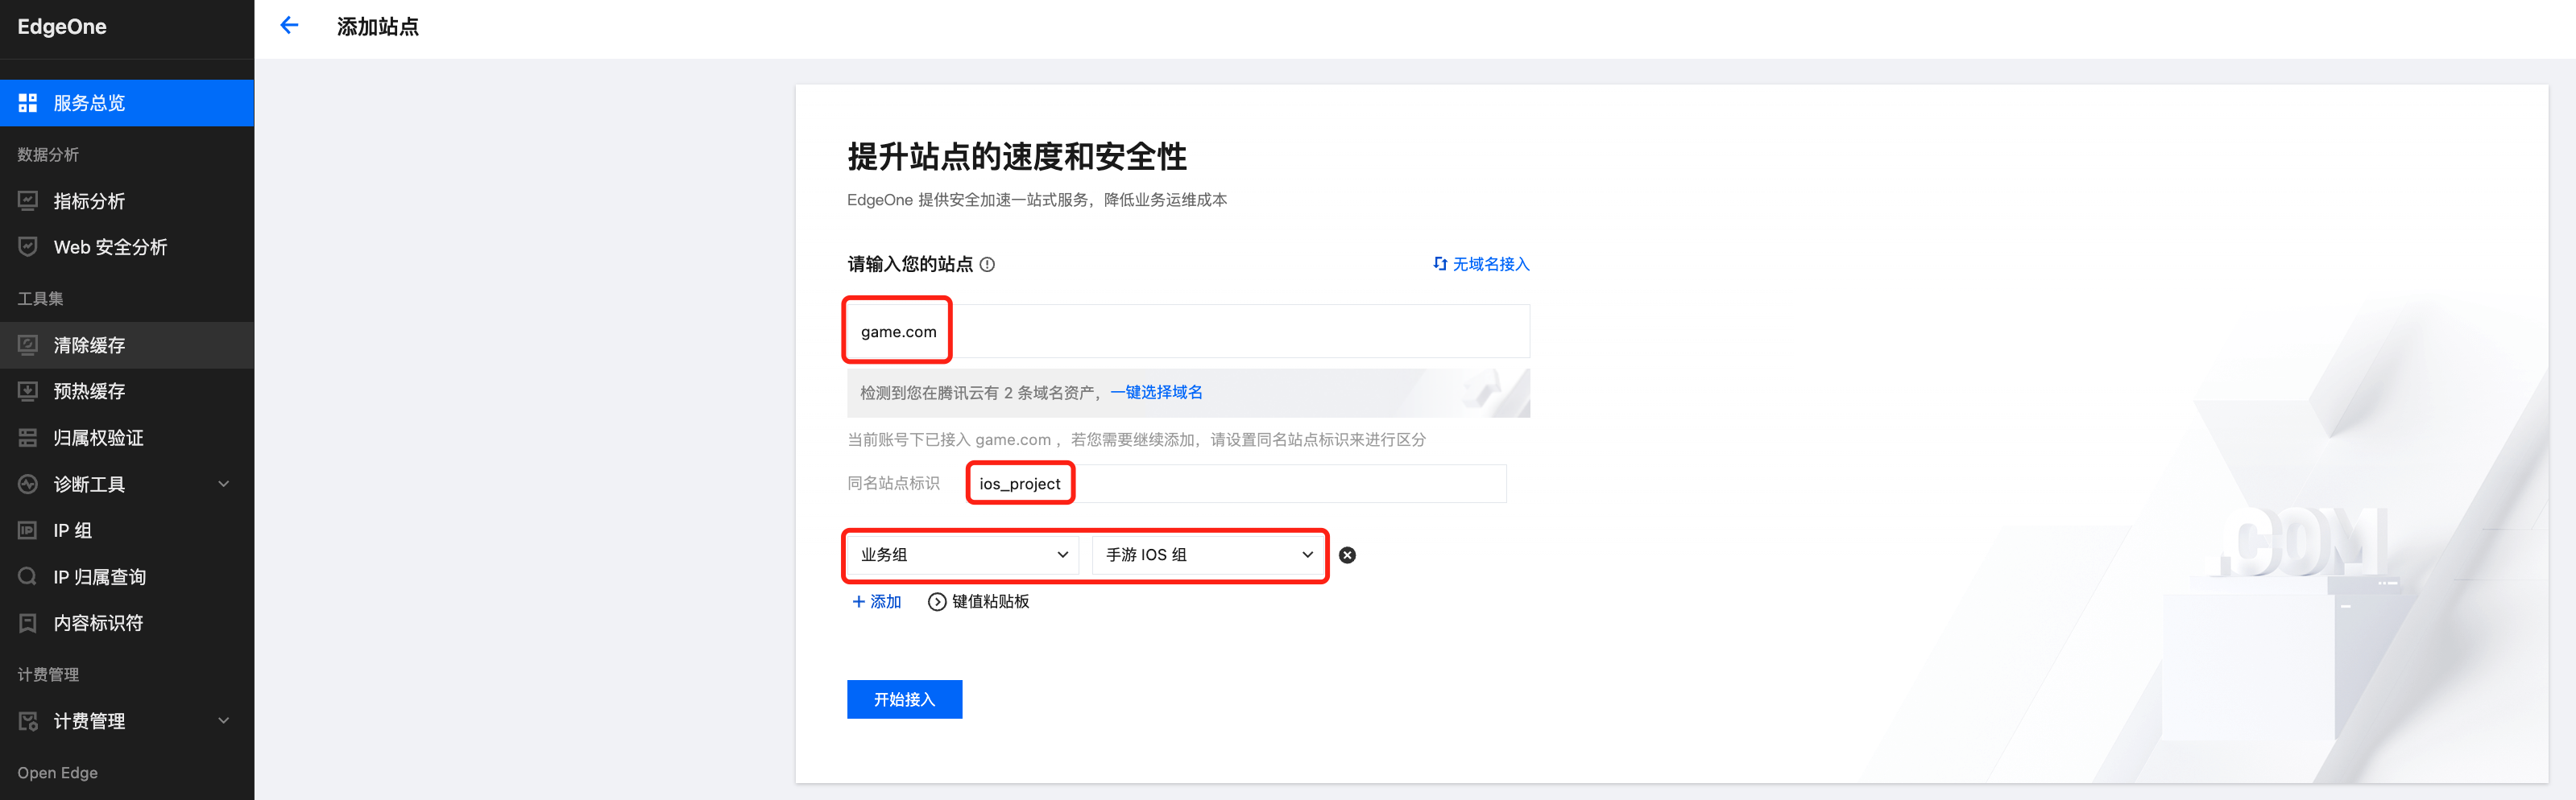Click the 服务总览 grid icon
Screen dimensions: 2576x800
tap(28, 103)
